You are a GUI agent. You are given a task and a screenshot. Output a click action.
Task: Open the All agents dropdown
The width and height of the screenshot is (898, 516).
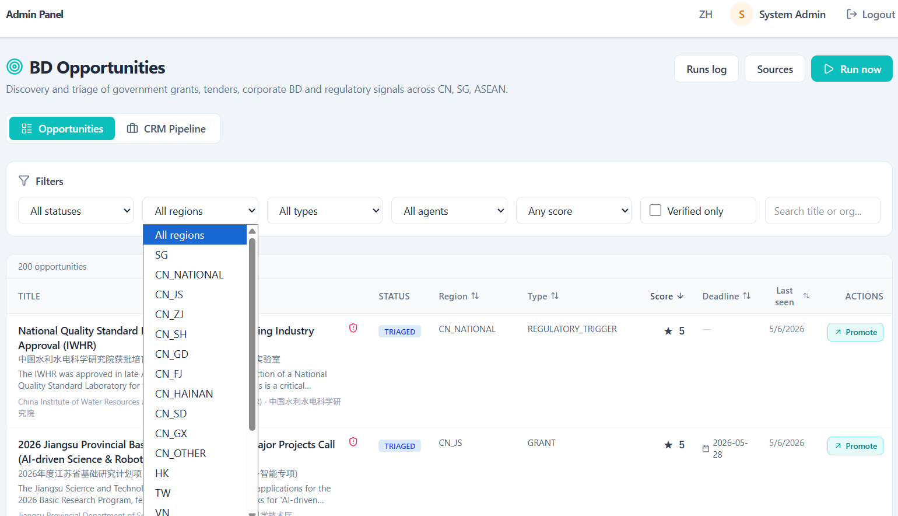[x=449, y=211]
